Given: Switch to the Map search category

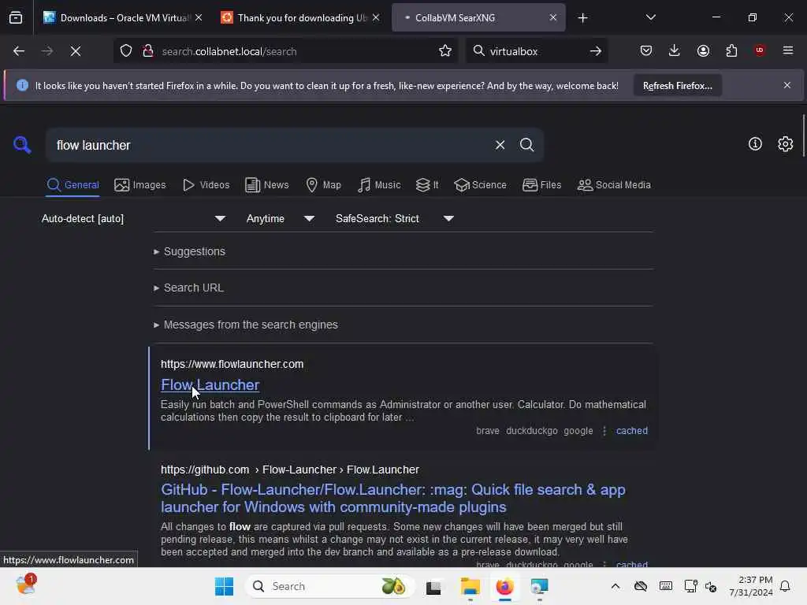Looking at the screenshot, I should point(323,184).
